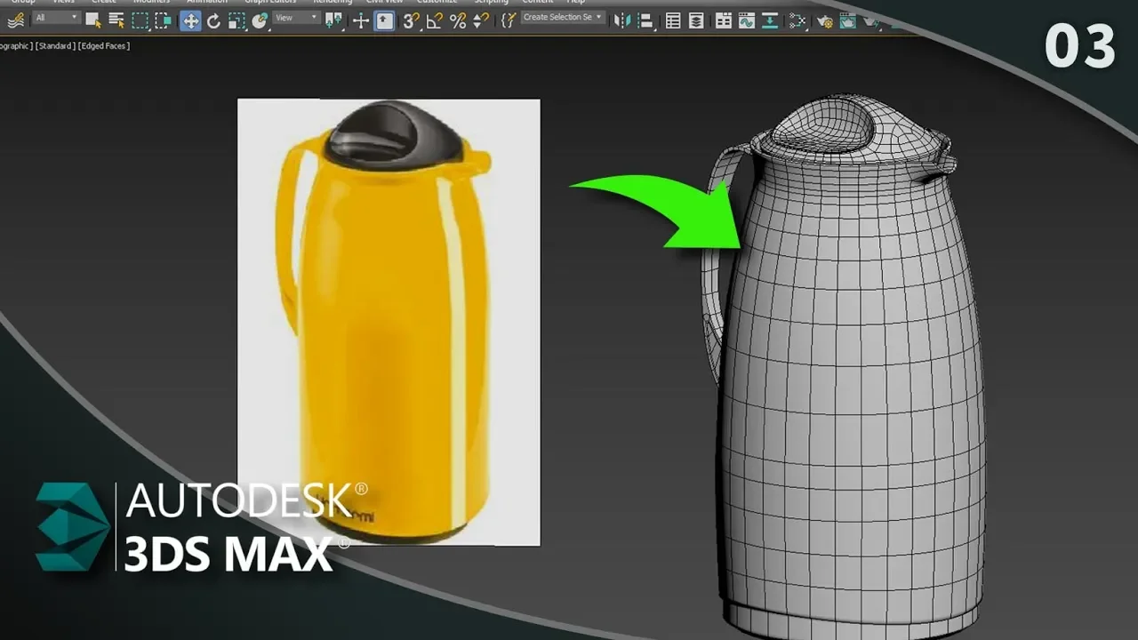Screen dimensions: 1138x640
Task: Open the All selection filter dropdown
Action: [56, 18]
